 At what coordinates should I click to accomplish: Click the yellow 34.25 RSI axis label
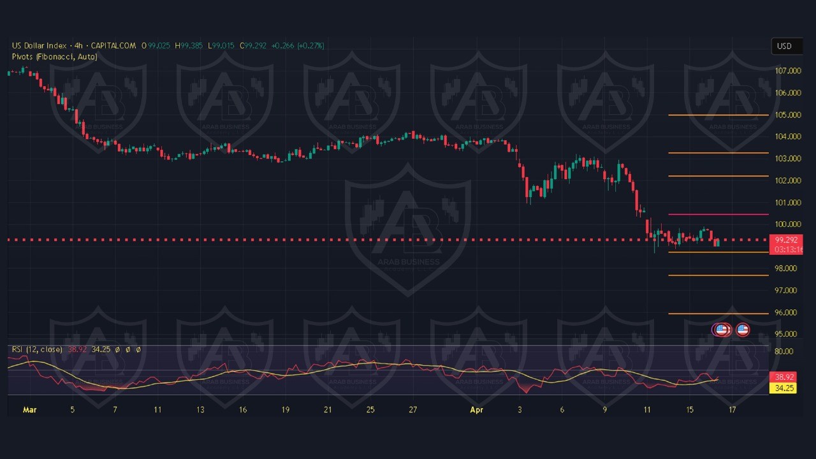point(784,387)
